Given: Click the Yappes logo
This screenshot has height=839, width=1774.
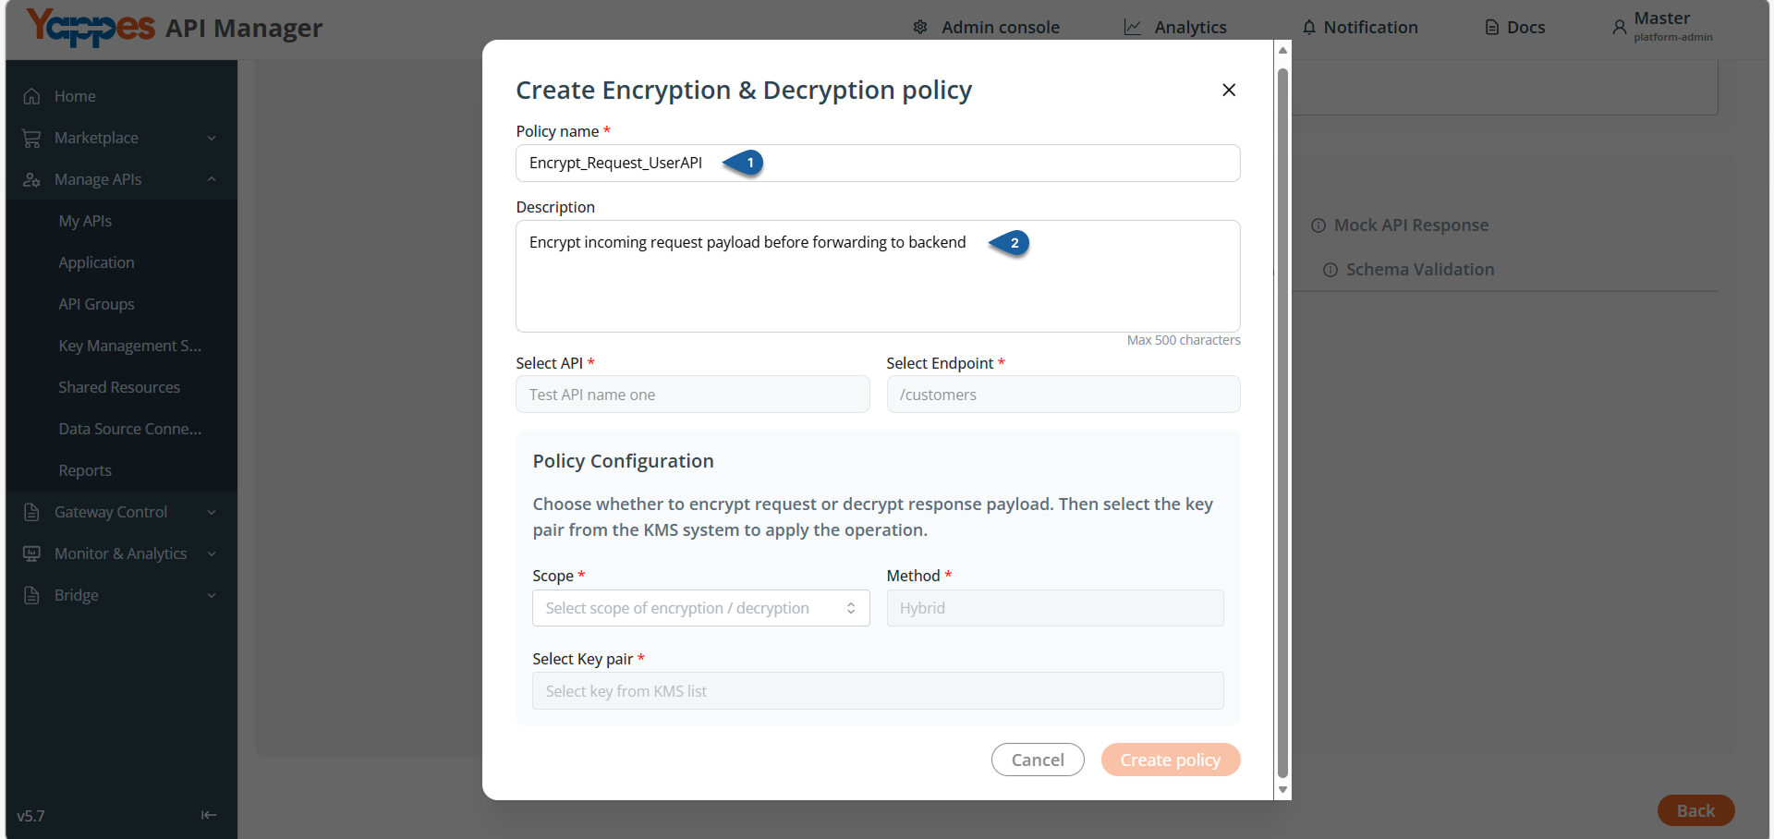Looking at the screenshot, I should (x=91, y=27).
